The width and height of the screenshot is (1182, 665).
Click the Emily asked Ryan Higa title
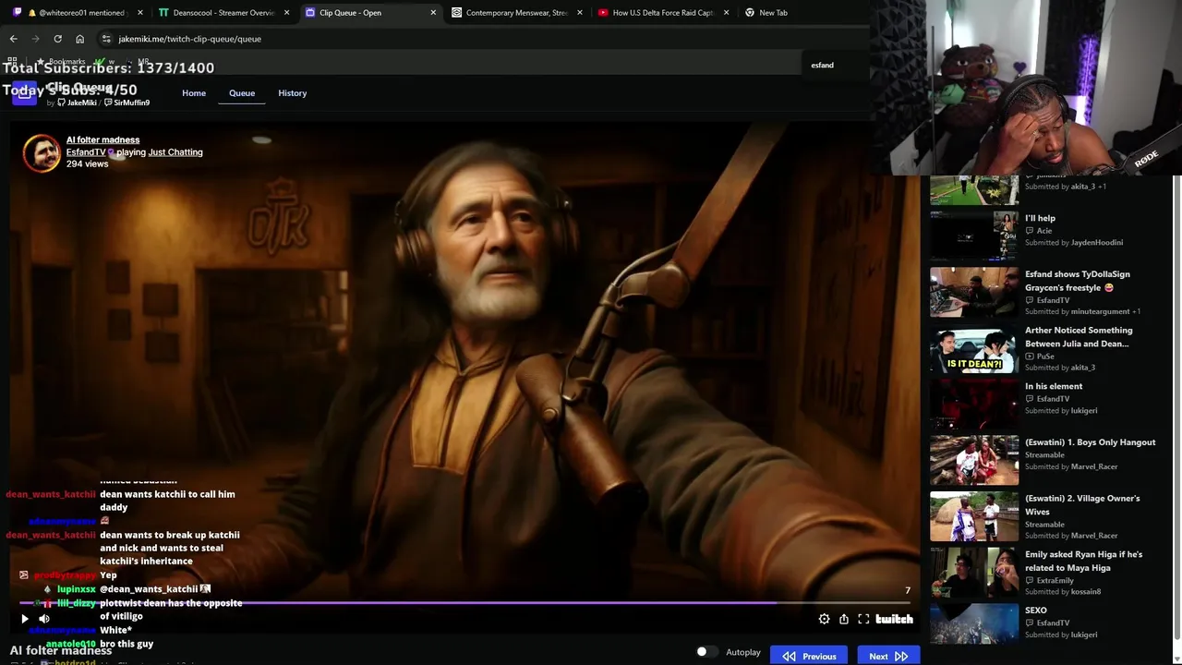click(1083, 561)
